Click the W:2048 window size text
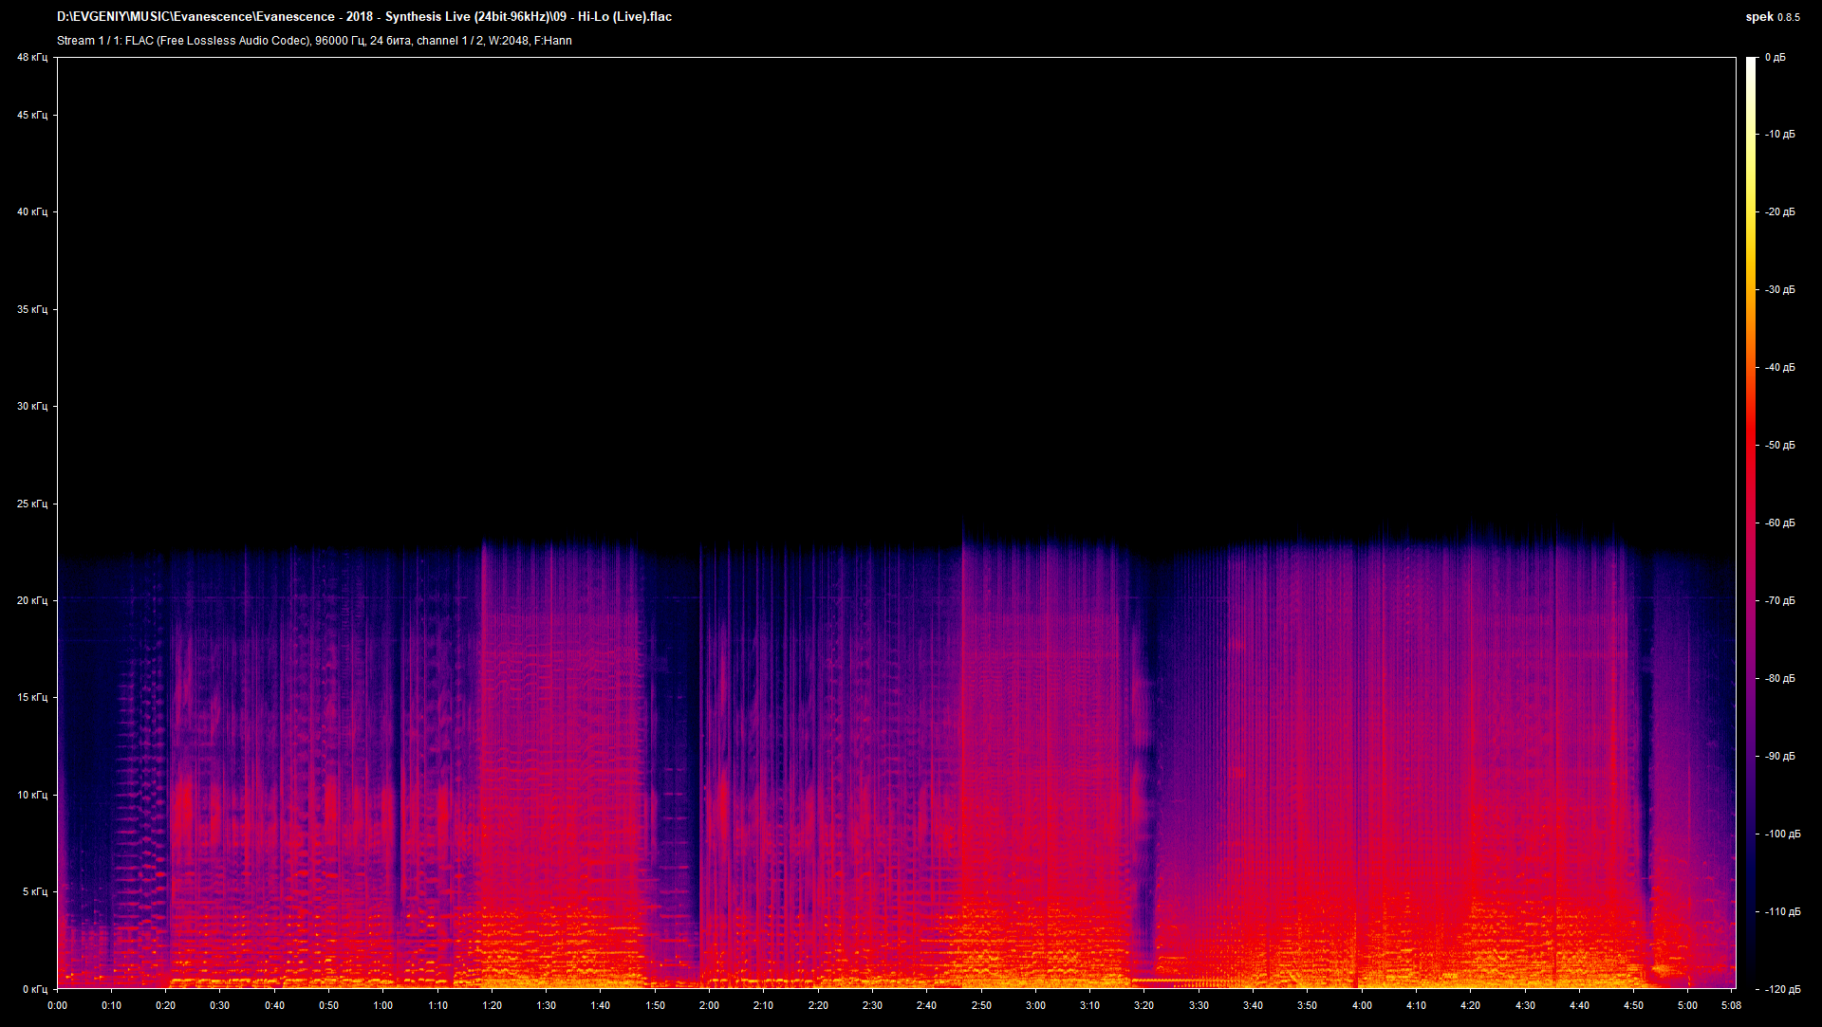Image resolution: width=1822 pixels, height=1027 pixels. 508,41
